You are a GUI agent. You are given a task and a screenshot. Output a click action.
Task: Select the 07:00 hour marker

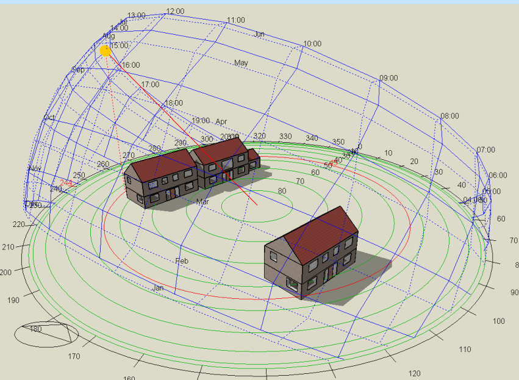pos(486,150)
